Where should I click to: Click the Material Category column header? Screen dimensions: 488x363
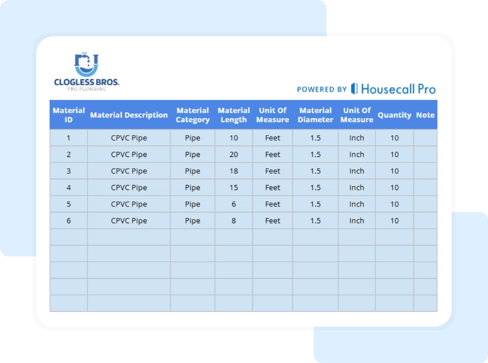click(192, 115)
